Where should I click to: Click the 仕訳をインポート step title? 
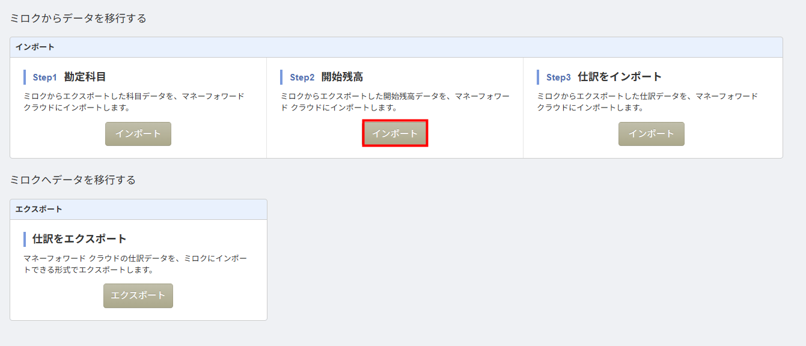(x=619, y=77)
